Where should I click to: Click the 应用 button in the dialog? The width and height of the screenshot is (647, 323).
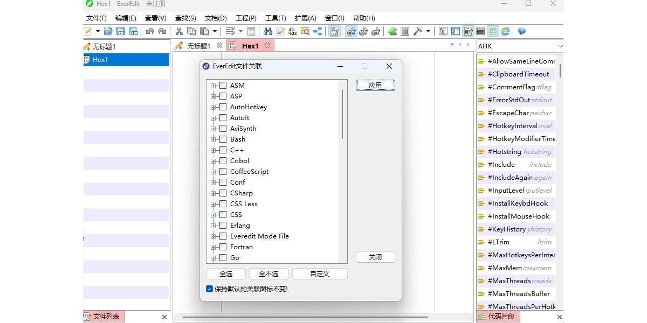pyautogui.click(x=375, y=85)
